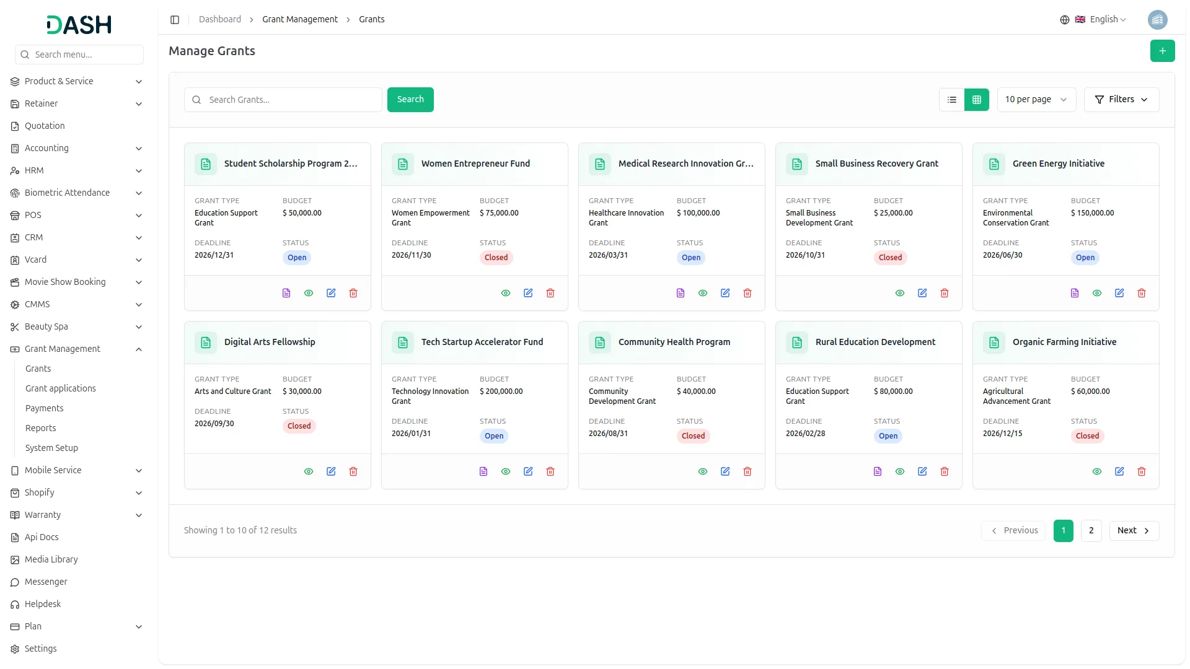
Task: Expand the HRM sidebar menu
Action: (77, 170)
